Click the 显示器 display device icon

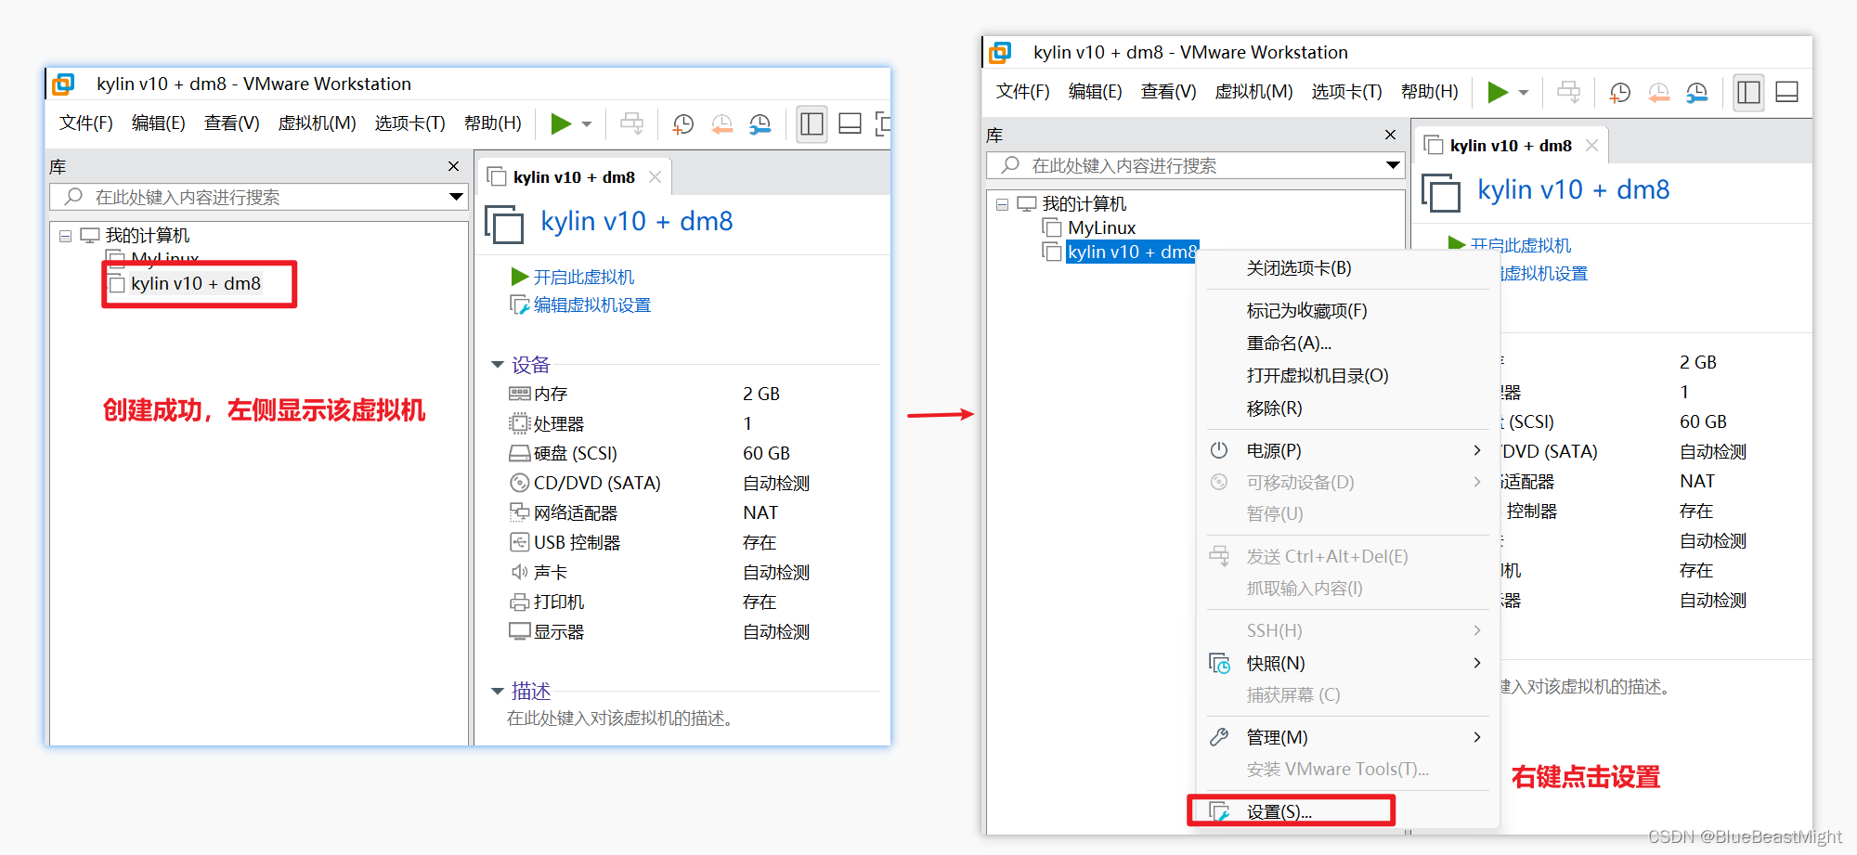tap(519, 631)
